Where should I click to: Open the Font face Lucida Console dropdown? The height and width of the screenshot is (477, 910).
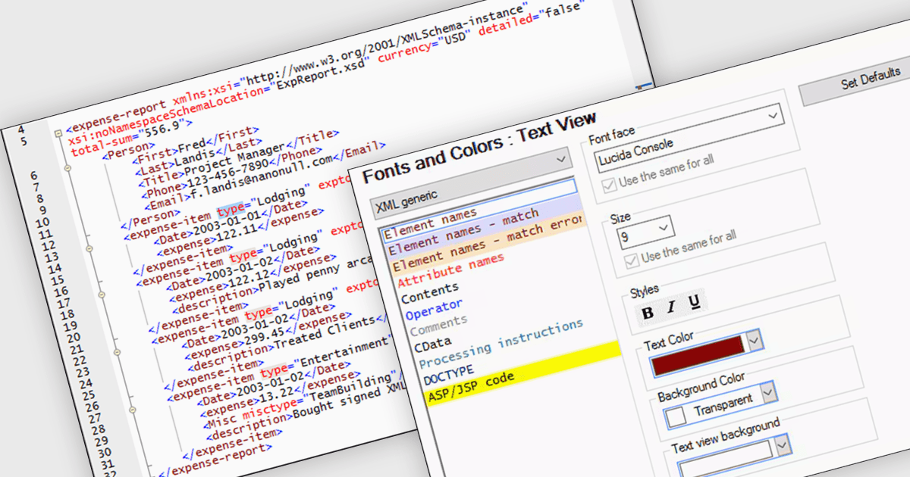[x=773, y=116]
